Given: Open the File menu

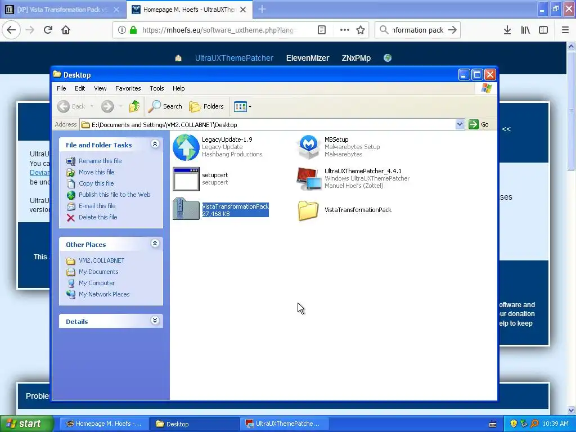Looking at the screenshot, I should pos(61,88).
